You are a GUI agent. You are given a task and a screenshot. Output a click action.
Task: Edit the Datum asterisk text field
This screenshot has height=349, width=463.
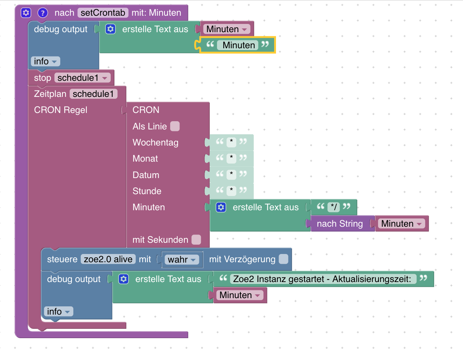coord(231,175)
